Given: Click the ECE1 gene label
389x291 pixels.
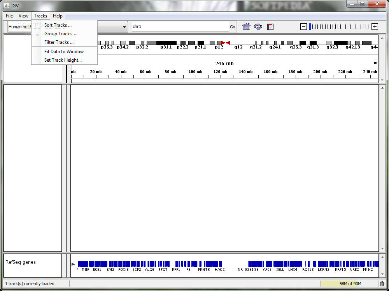Looking at the screenshot, I should 97,270.
